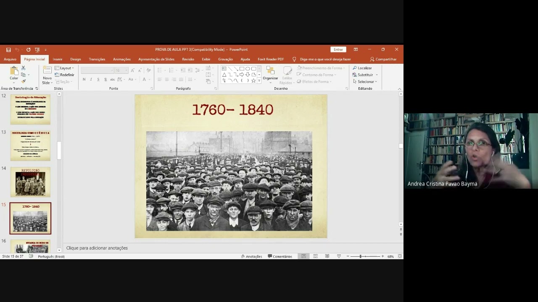Open the font name combo box
Screen dimensions: 538x302
(x=97, y=70)
